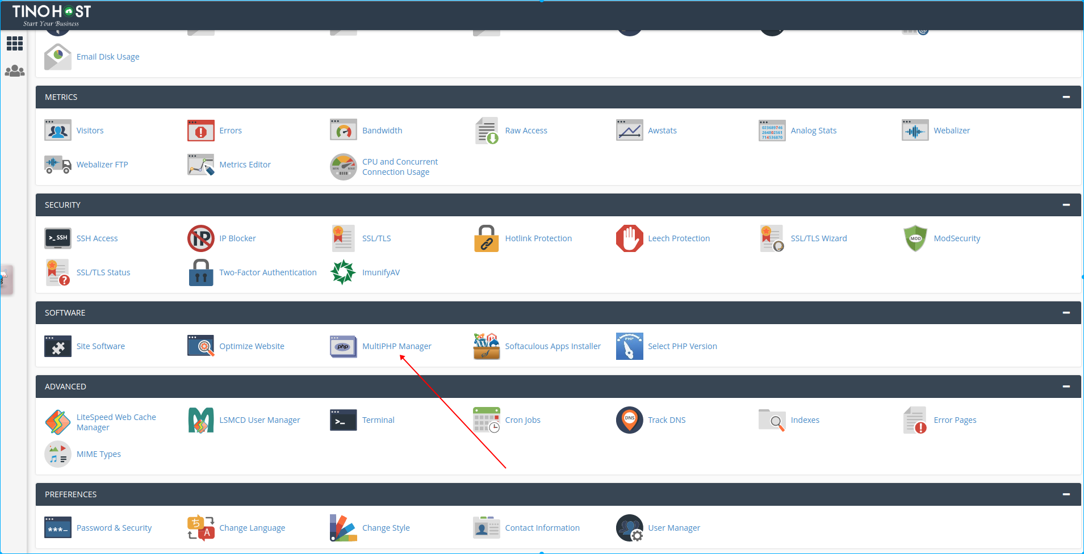Open the ModSecurity shield icon
This screenshot has height=554, width=1084.
click(x=915, y=238)
